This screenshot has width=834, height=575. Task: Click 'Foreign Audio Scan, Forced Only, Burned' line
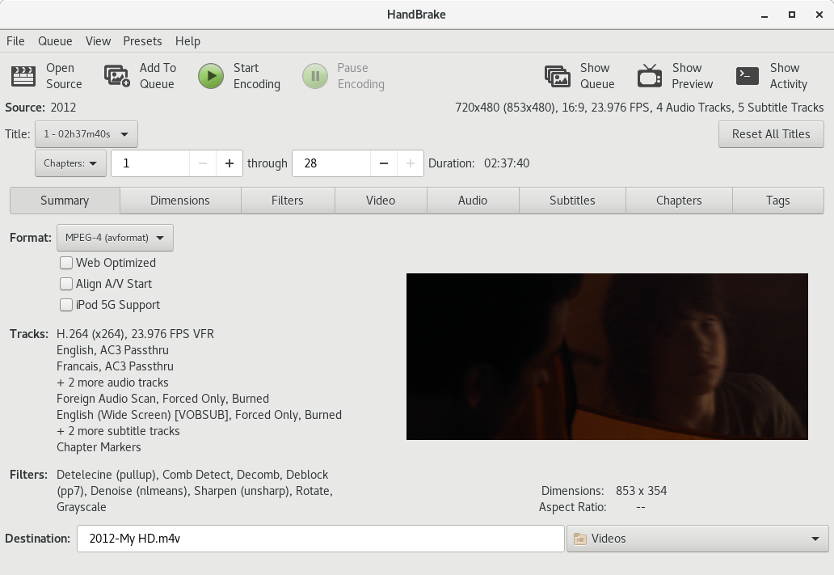(x=162, y=399)
